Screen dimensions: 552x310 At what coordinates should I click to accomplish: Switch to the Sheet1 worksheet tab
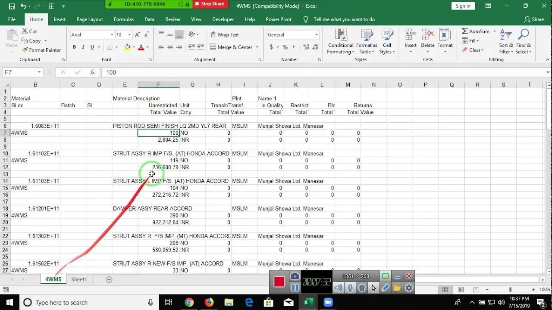[79, 279]
